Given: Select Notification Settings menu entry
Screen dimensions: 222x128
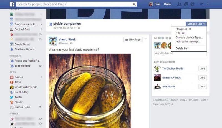Looking at the screenshot, I should [x=188, y=42].
